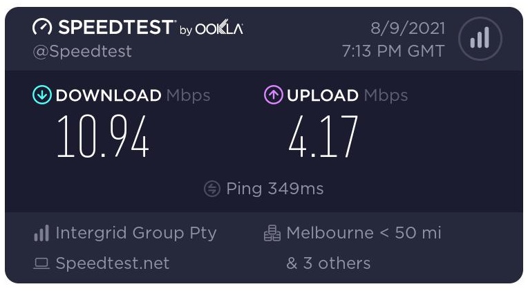Click the '& 3 others' text
Screen dimensions: 528x291
pos(328,263)
